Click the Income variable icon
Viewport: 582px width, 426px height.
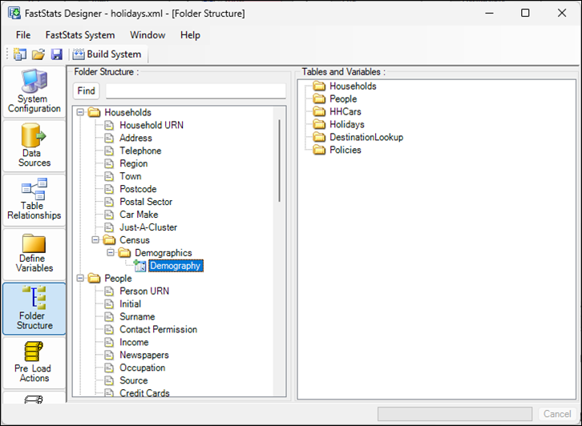(109, 342)
